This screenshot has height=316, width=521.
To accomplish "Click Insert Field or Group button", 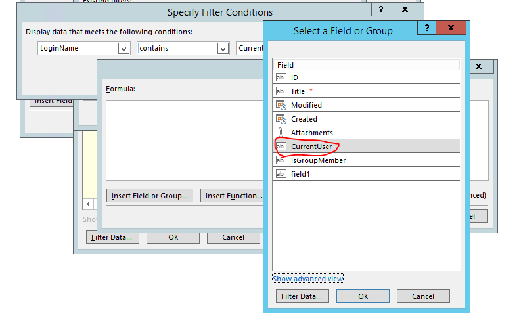I will (x=150, y=196).
